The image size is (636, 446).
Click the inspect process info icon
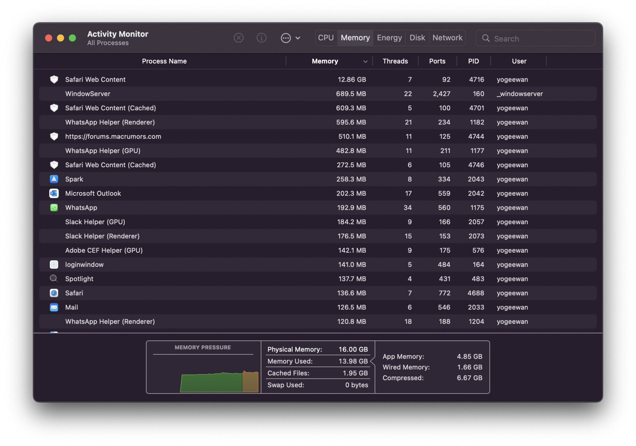pyautogui.click(x=261, y=38)
